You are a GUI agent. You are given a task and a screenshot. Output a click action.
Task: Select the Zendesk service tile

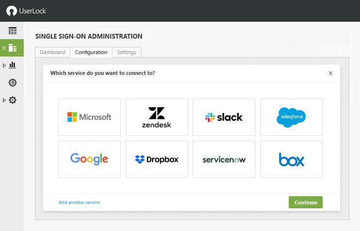(157, 117)
